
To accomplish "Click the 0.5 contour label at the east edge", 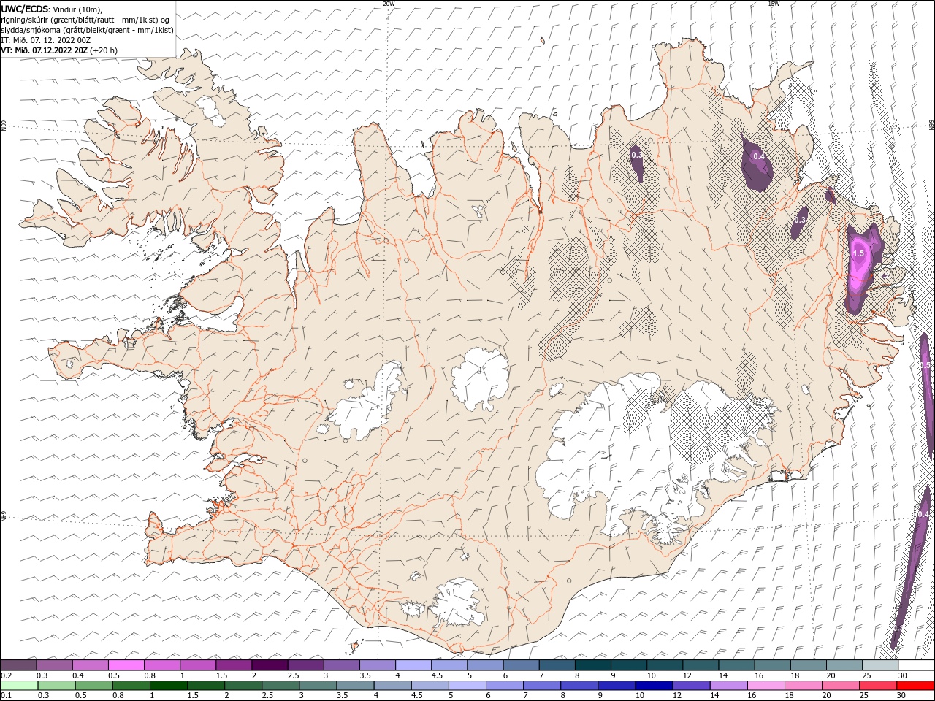I will [924, 365].
